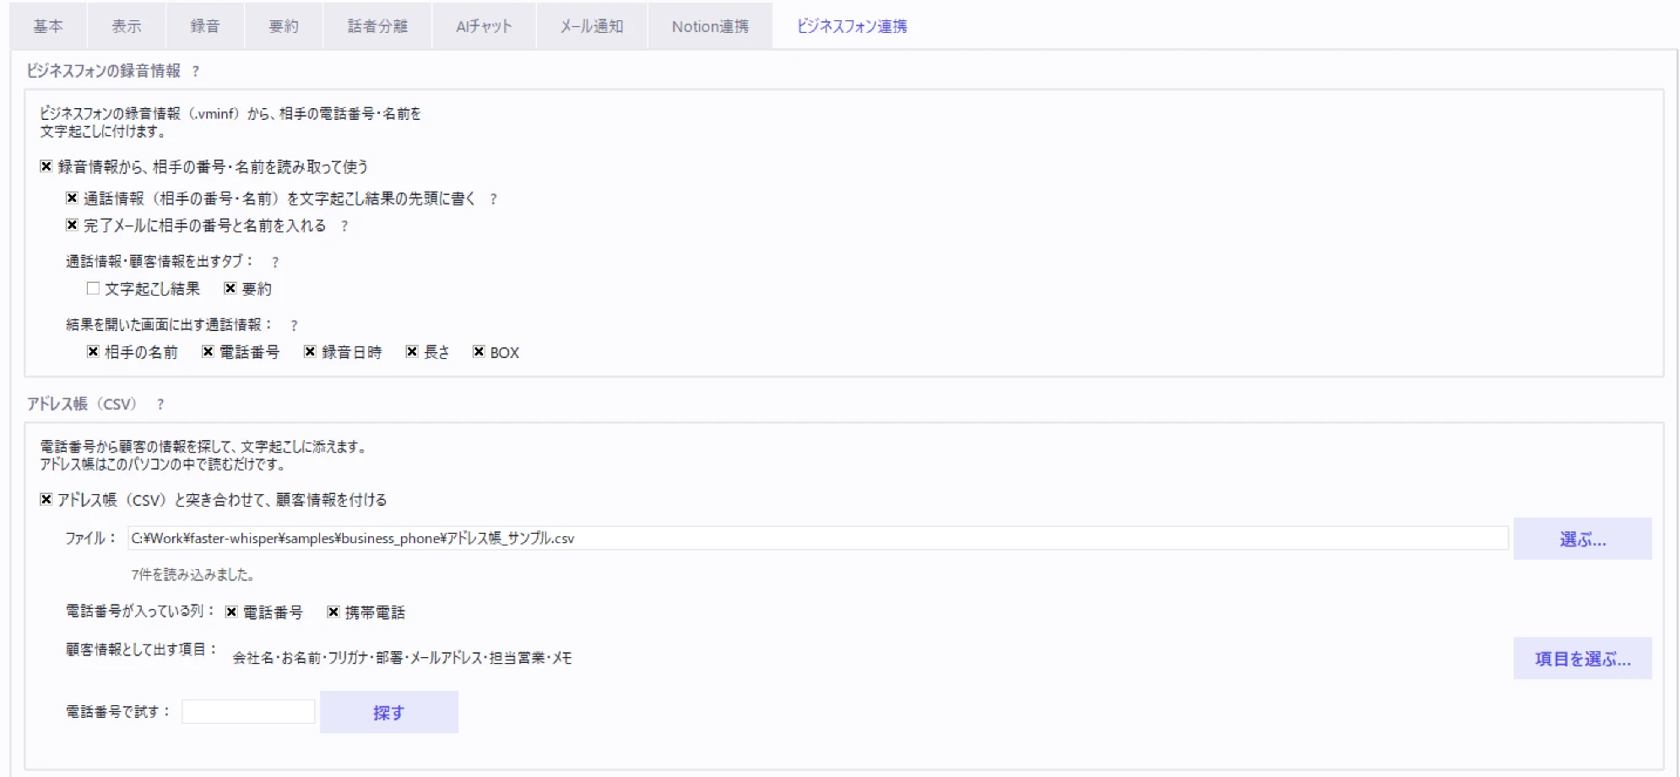
Task: Show help for 結果を開いた画面に出す通話情報
Action: pos(294,326)
